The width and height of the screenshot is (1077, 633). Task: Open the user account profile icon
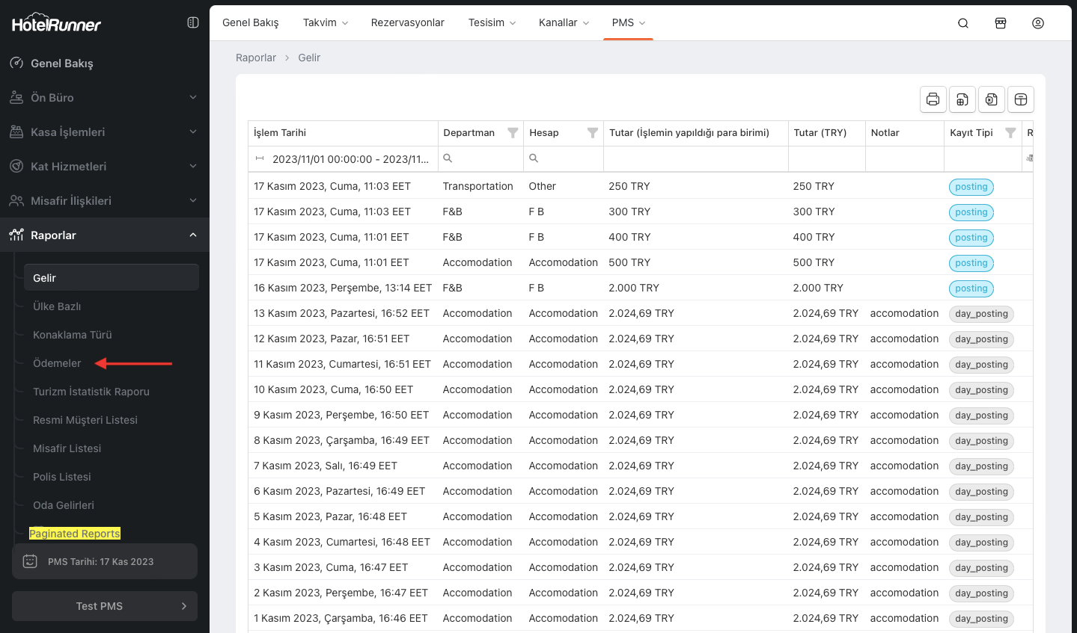click(x=1038, y=23)
